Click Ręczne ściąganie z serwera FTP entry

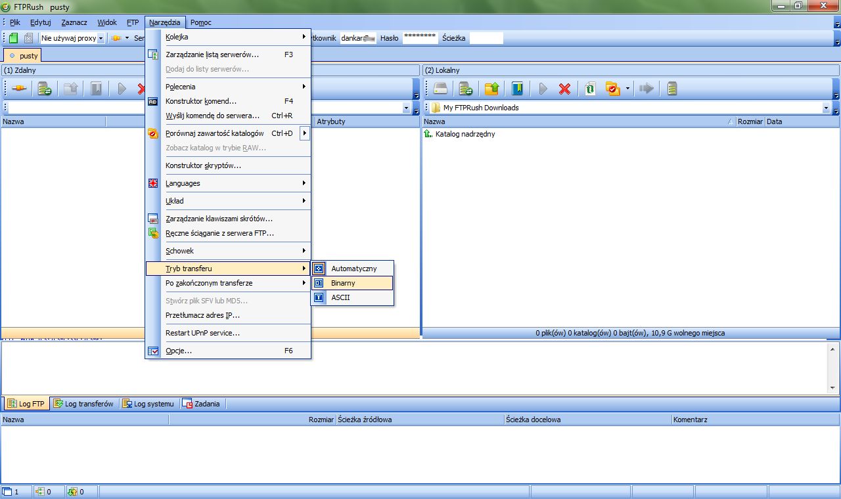(227, 233)
